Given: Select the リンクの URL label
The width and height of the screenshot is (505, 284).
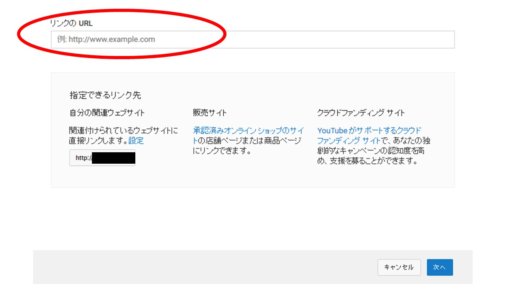Looking at the screenshot, I should coord(71,23).
